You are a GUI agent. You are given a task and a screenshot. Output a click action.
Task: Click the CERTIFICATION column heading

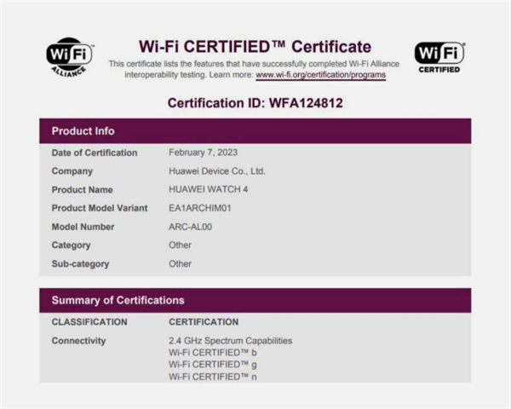(204, 322)
